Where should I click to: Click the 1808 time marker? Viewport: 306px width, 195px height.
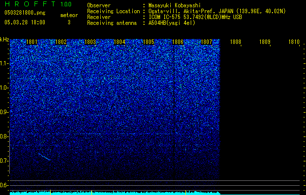[236, 42]
